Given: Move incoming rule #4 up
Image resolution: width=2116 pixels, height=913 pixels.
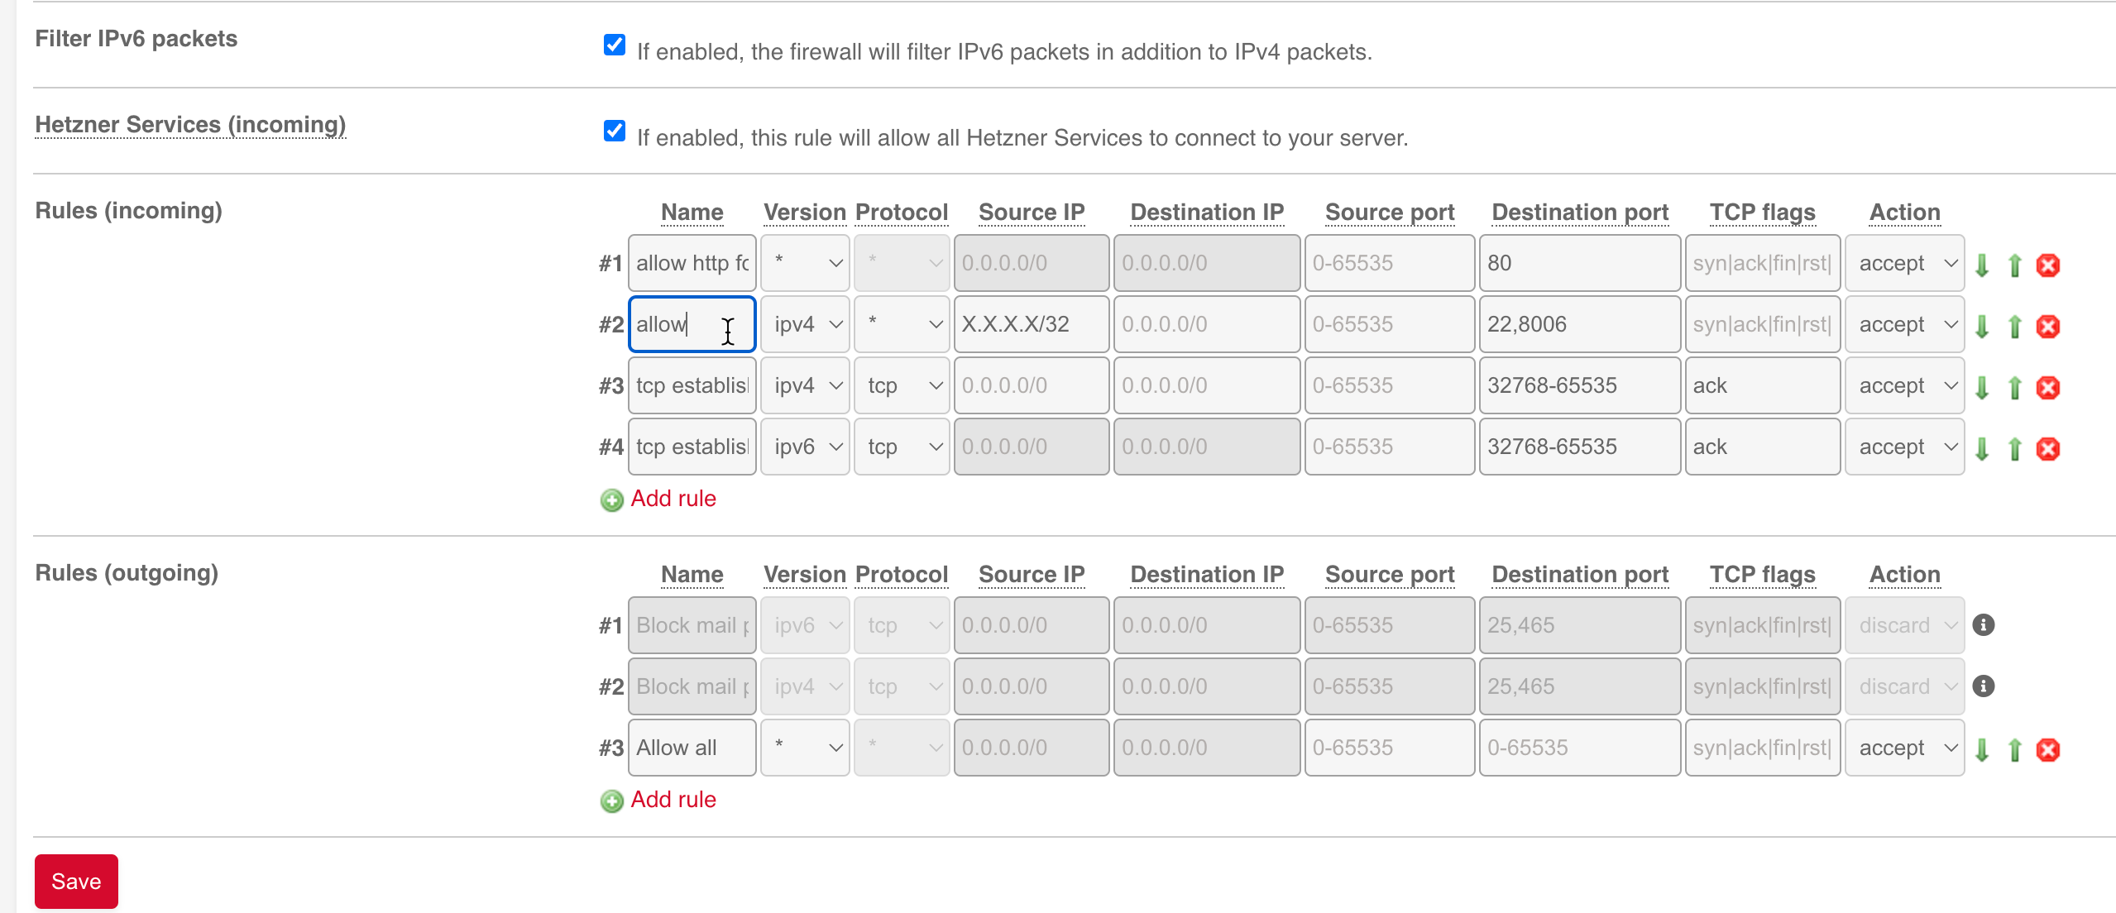Looking at the screenshot, I should (2015, 448).
